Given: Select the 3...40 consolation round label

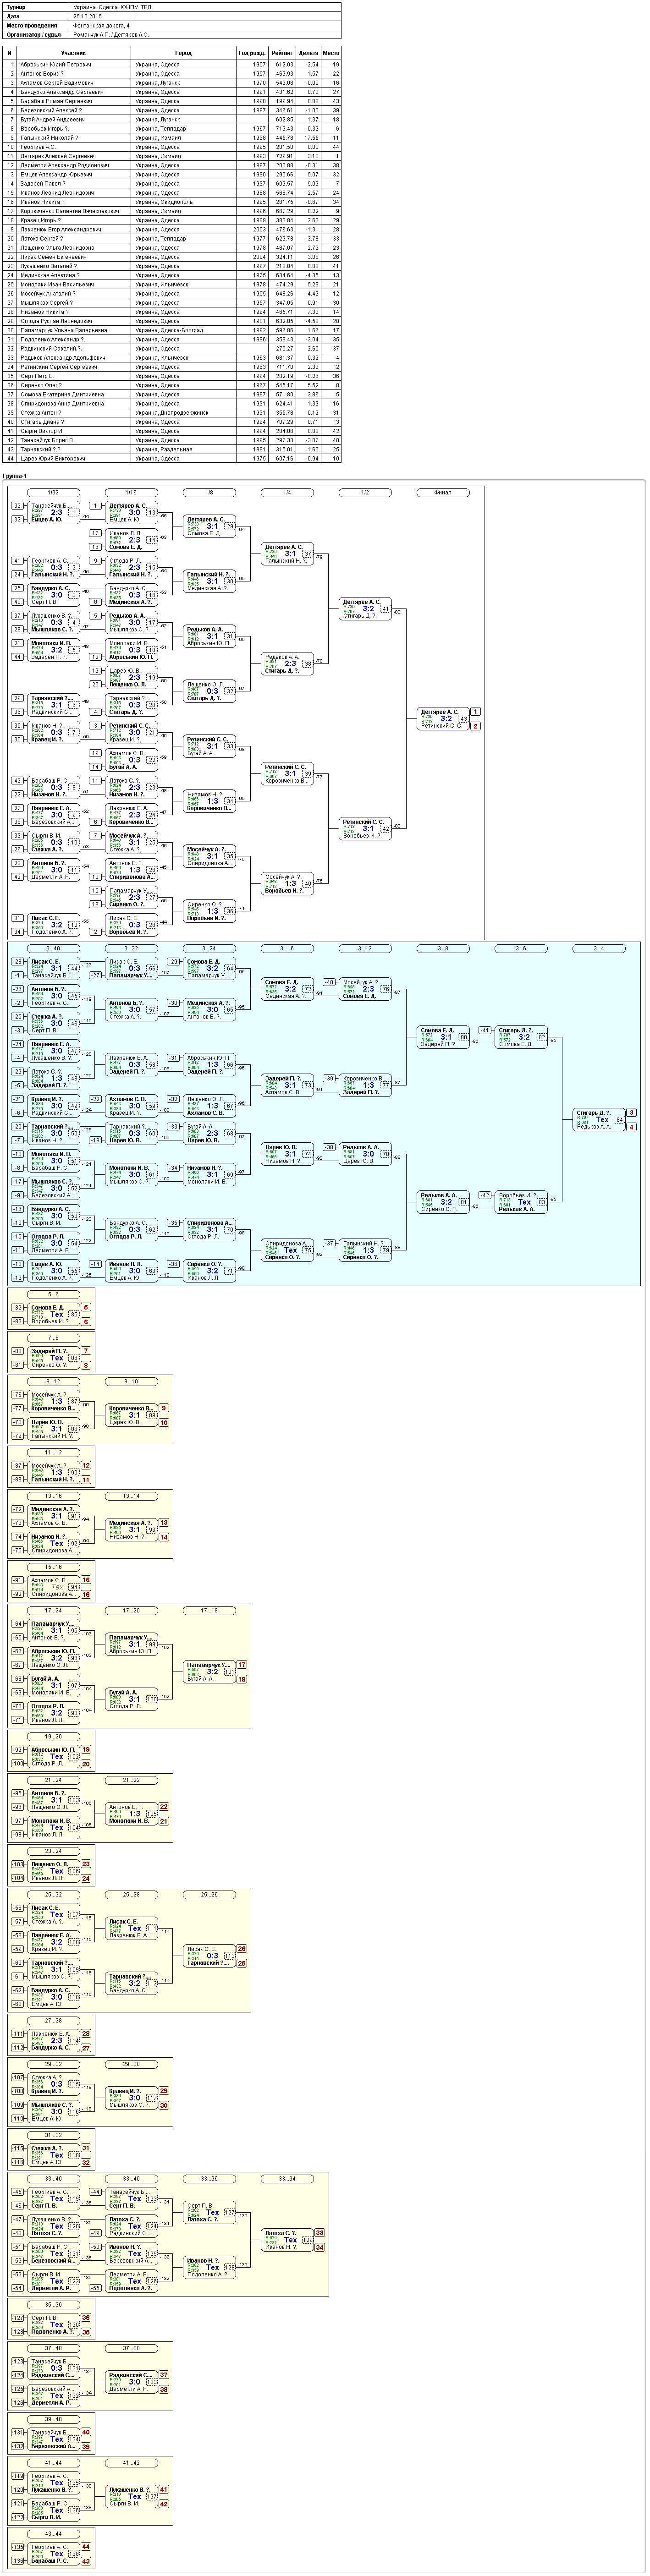Looking at the screenshot, I should (53, 949).
